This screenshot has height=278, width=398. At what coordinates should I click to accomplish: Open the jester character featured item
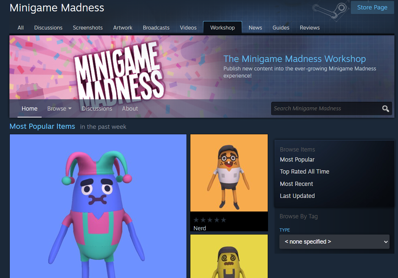click(98, 206)
